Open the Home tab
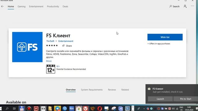 (x=11, y=6)
